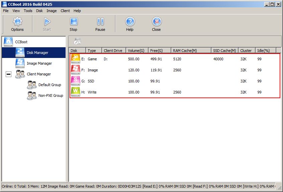The width and height of the screenshot is (283, 192).
Task: Sort by the Volume(G) column header
Action: tap(137, 51)
